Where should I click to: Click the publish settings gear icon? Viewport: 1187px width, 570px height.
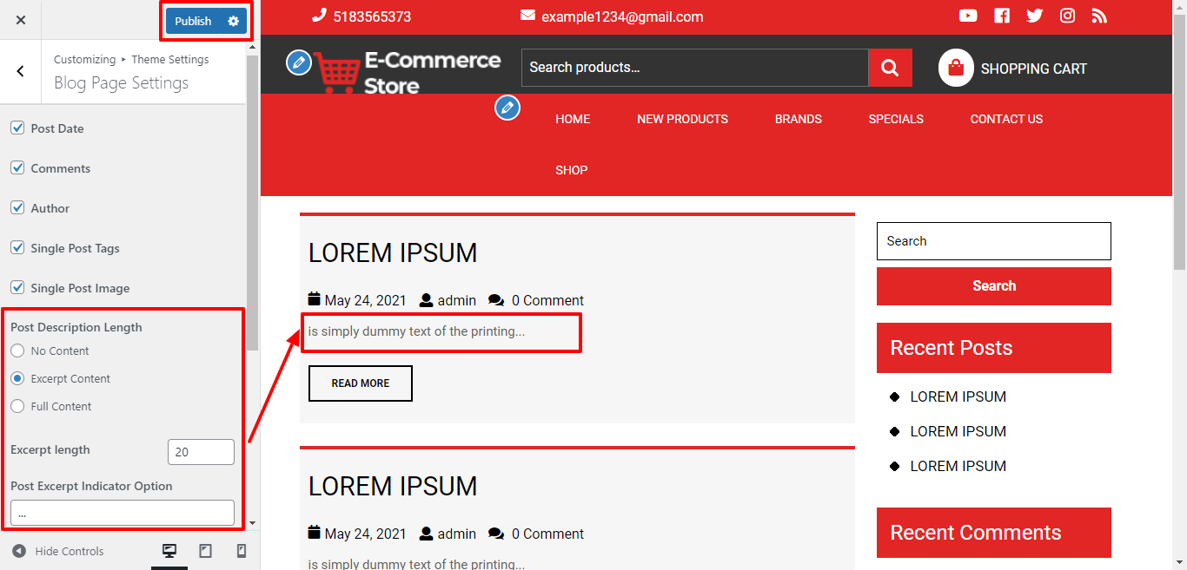click(233, 21)
